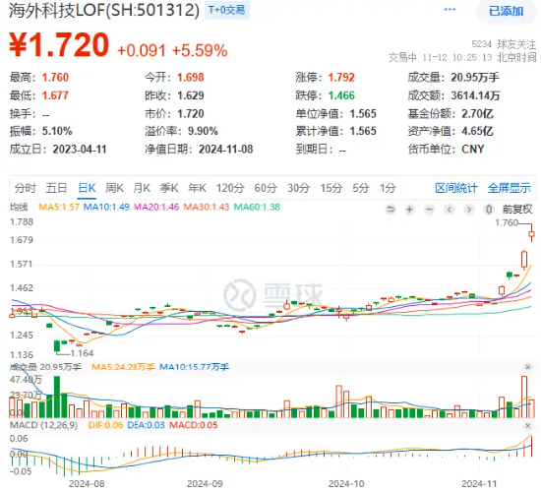Select the 年K chart tab
This screenshot has width=541, height=492.
(197, 188)
